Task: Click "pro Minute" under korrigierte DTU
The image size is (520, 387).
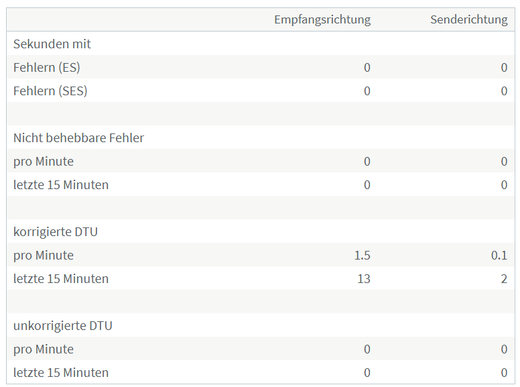Action: pos(44,255)
